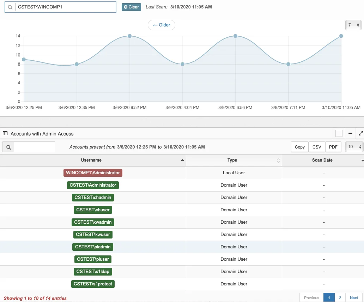Screen dimensions: 364x302
Task: Go to page 2 of entries
Action: click(340, 297)
